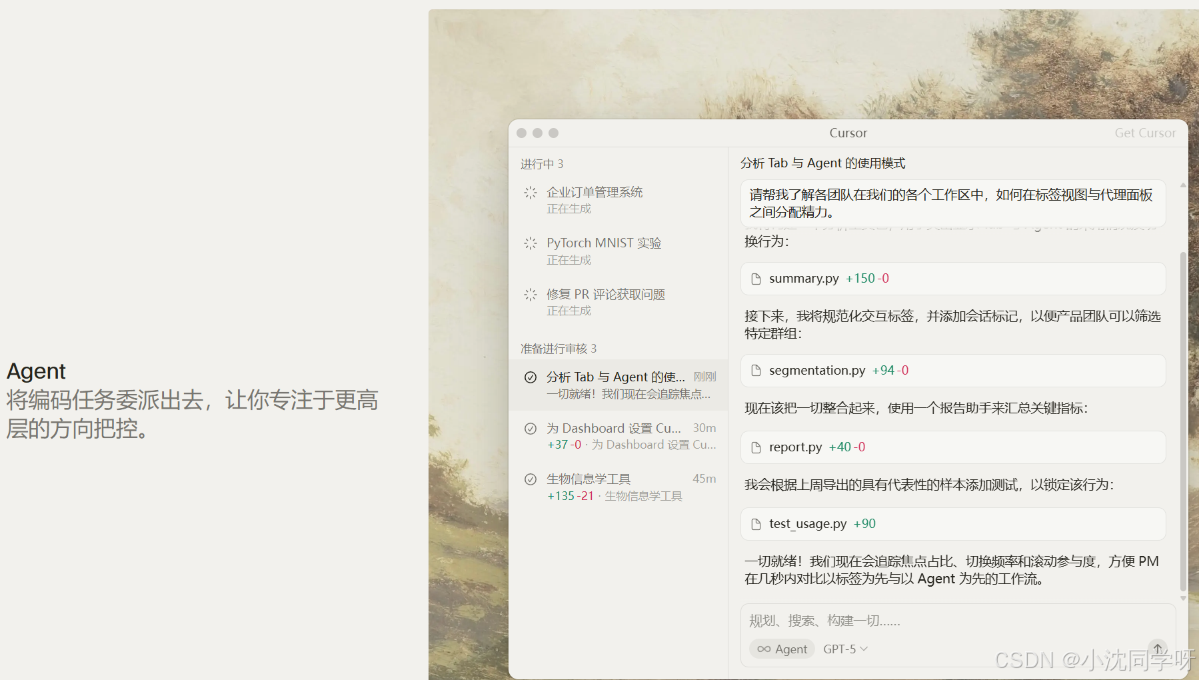Click the send arrow icon in the input box
The height and width of the screenshot is (680, 1199).
click(x=1158, y=649)
